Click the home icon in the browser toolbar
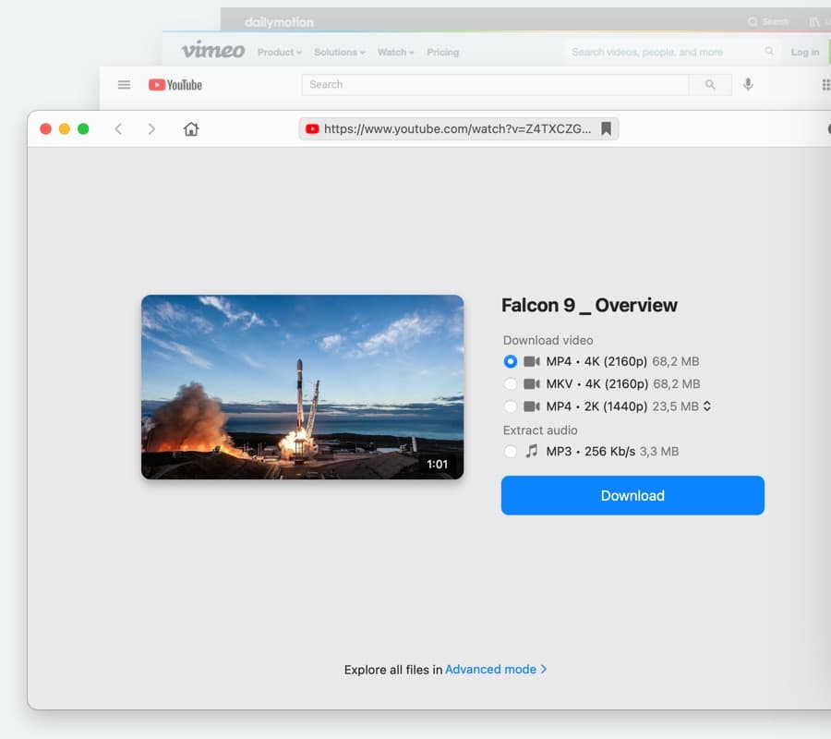The image size is (831, 739). (190, 129)
